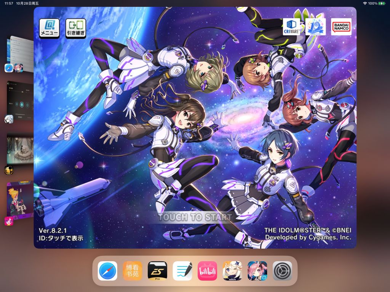Tap the 11:57 clock in status bar
The image size is (390, 292).
(9, 3)
